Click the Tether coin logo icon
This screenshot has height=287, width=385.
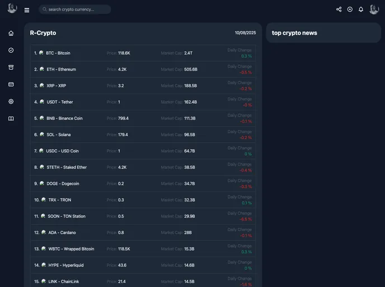(42, 101)
